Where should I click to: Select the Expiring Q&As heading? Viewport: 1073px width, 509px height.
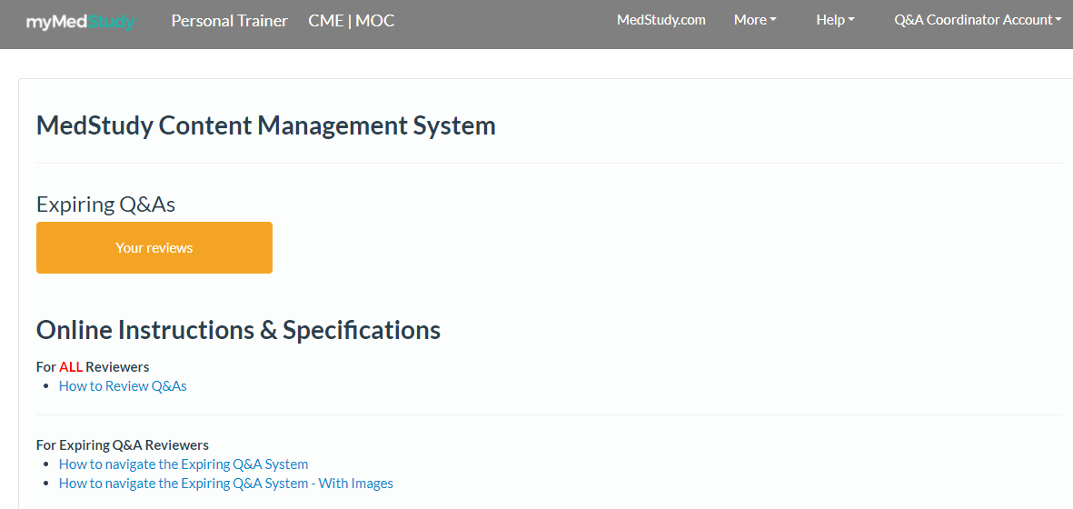(x=105, y=205)
